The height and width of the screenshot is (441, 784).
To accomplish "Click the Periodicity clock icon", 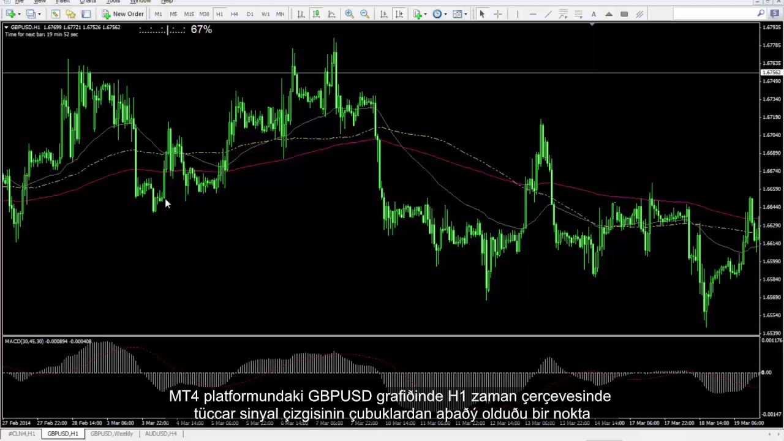I will coord(437,13).
